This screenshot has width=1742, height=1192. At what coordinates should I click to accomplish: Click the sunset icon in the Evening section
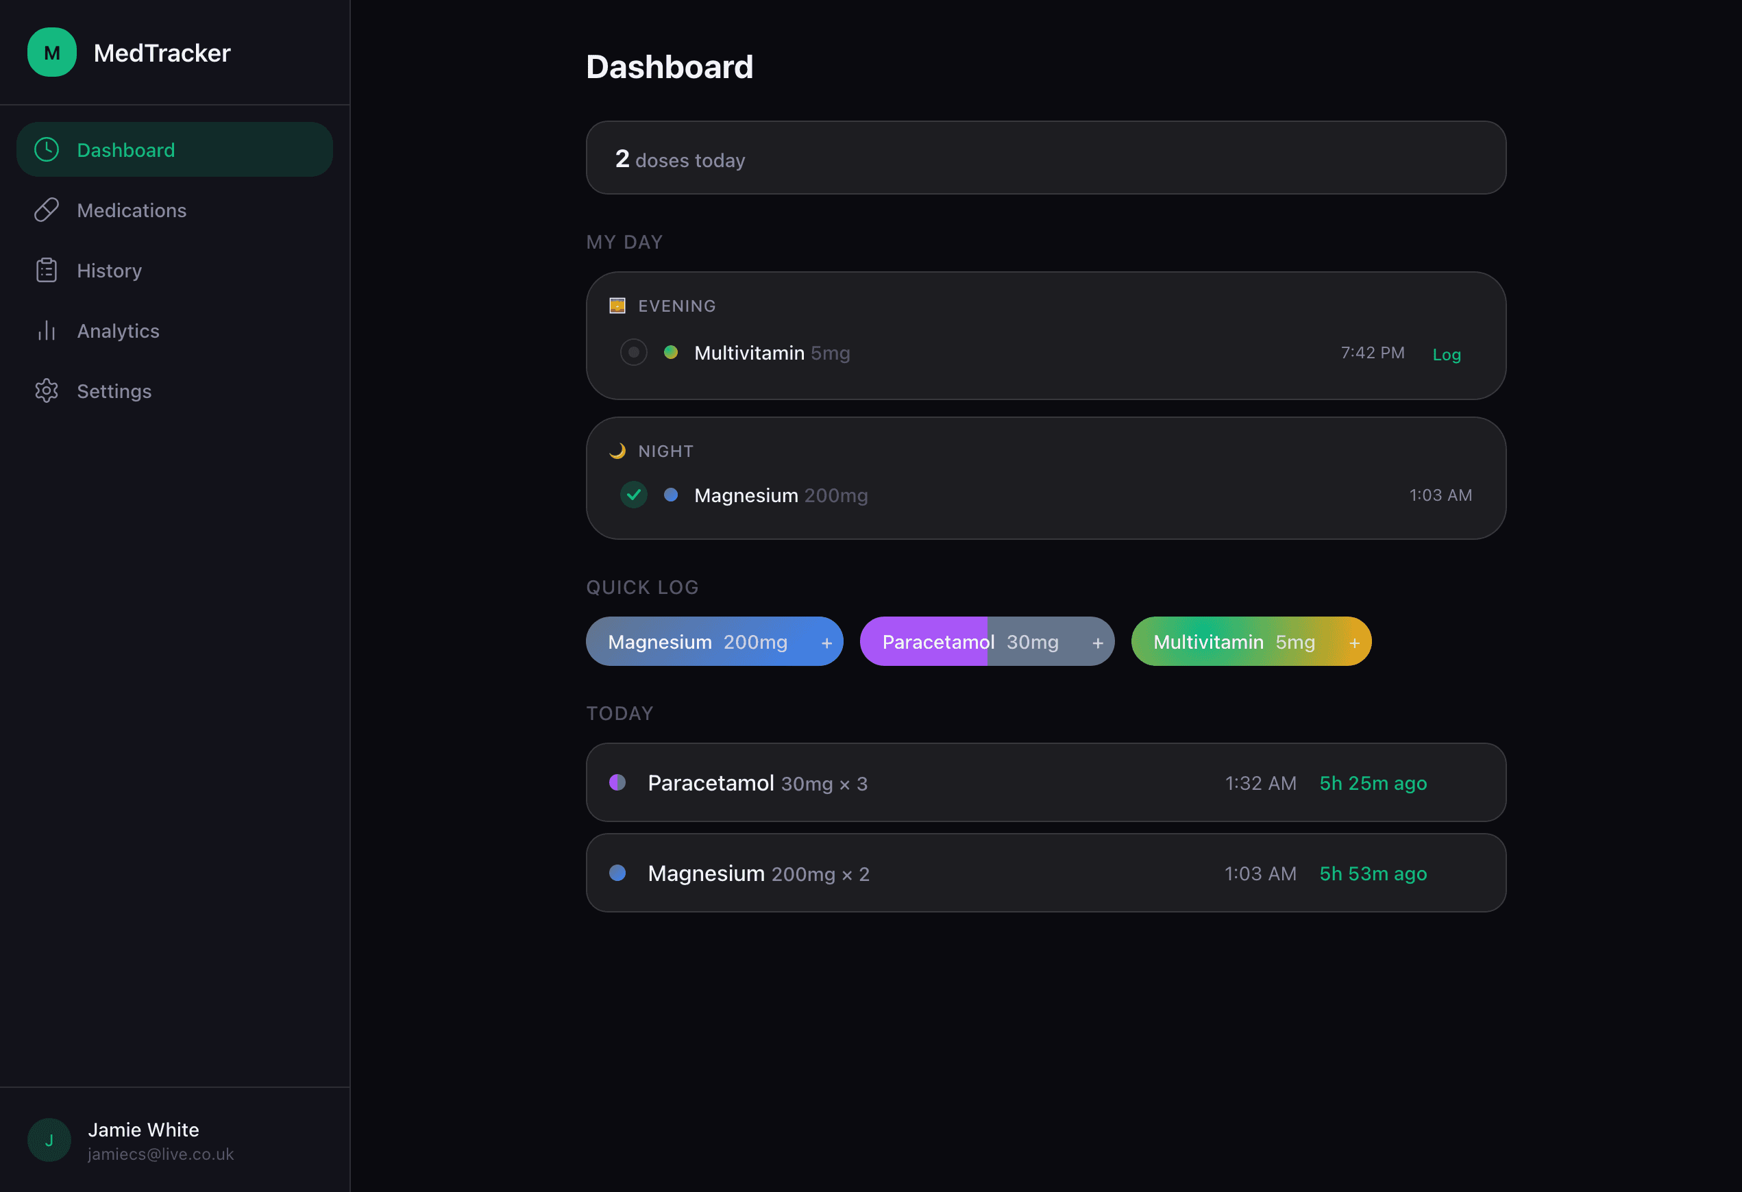[x=616, y=306]
